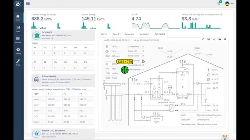Click the target heat carrier label
This screenshot has width=250, height=140.
166,102
